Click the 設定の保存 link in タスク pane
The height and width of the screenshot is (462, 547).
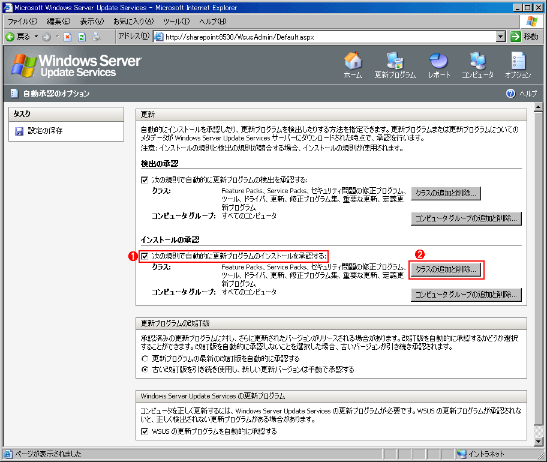45,131
